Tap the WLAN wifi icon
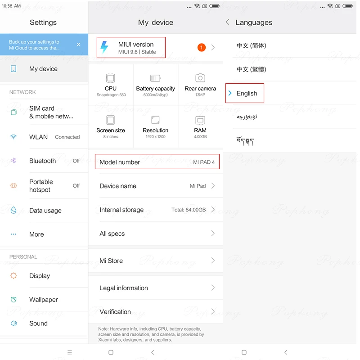The height and width of the screenshot is (360, 360). 13,137
